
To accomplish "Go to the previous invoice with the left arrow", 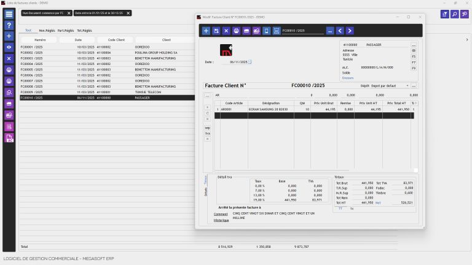I will click(340, 31).
